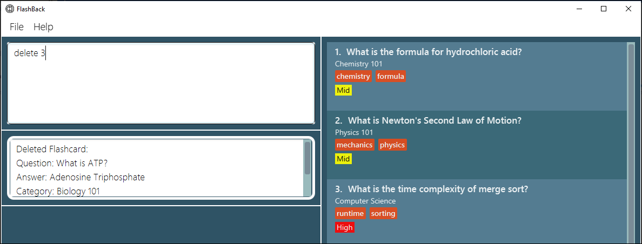
Task: Click the 'mechanics' tag label
Action: click(x=355, y=145)
